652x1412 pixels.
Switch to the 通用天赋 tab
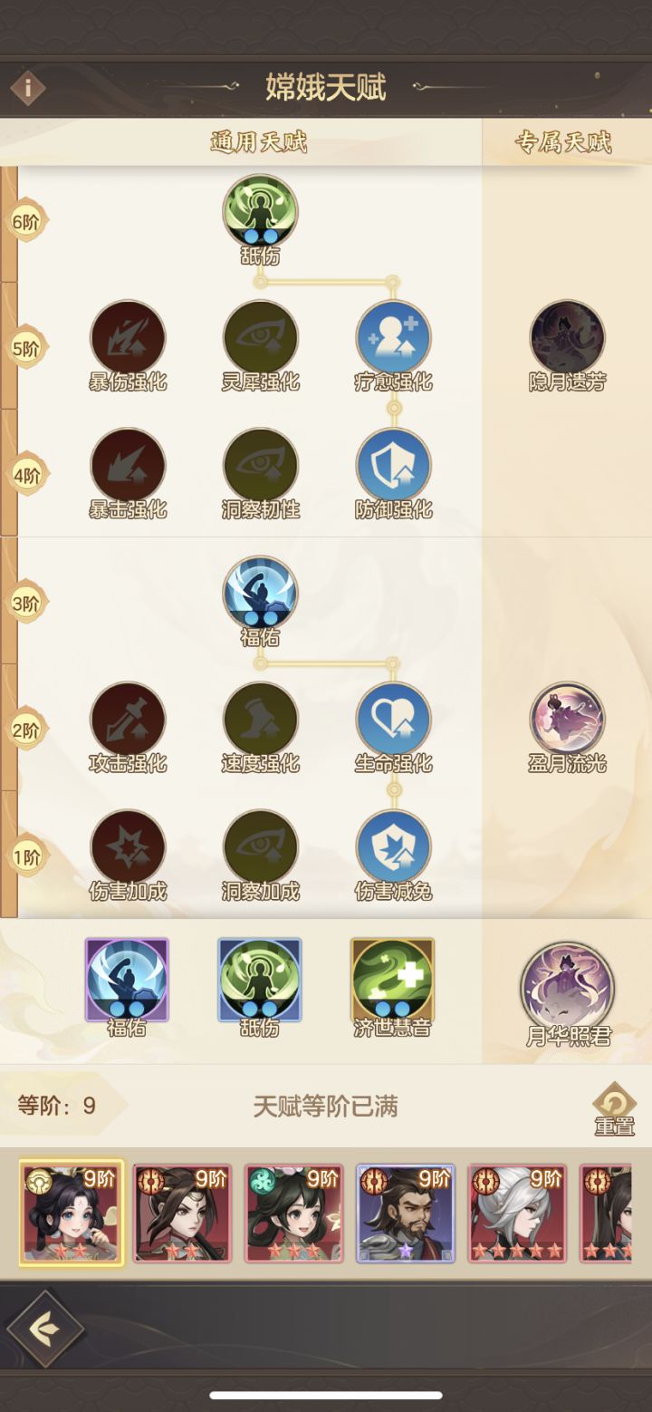(x=259, y=142)
